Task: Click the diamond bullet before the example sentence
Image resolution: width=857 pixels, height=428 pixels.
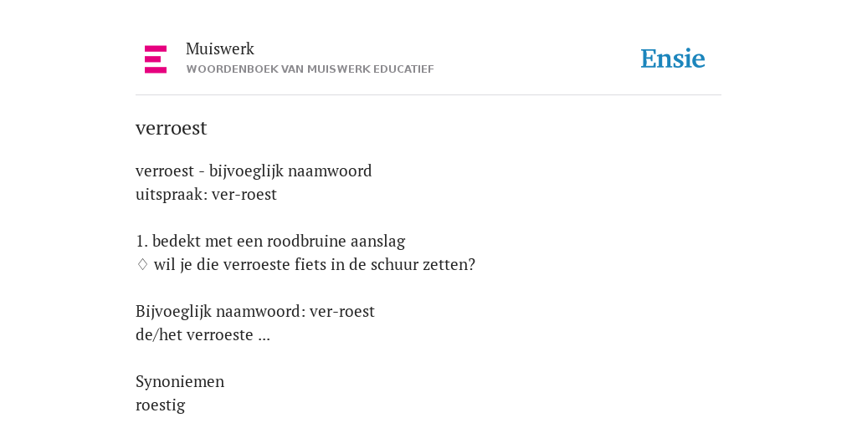Action: click(142, 265)
